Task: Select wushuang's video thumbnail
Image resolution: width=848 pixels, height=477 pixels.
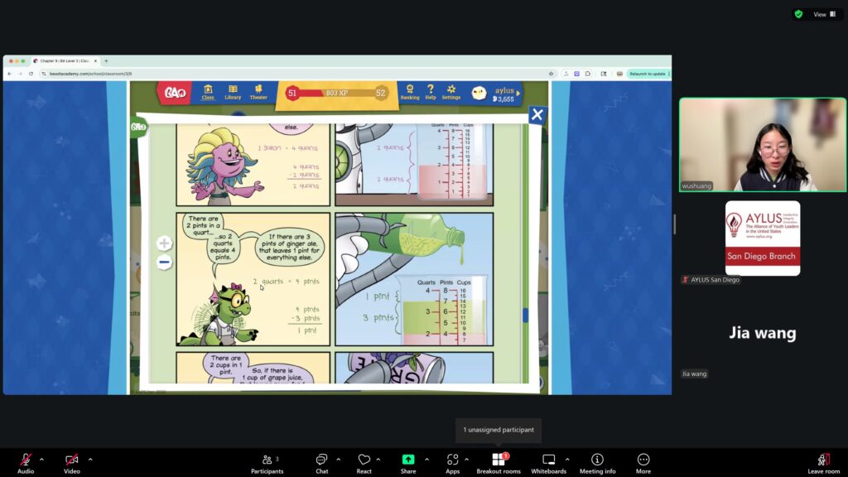Action: pos(762,145)
